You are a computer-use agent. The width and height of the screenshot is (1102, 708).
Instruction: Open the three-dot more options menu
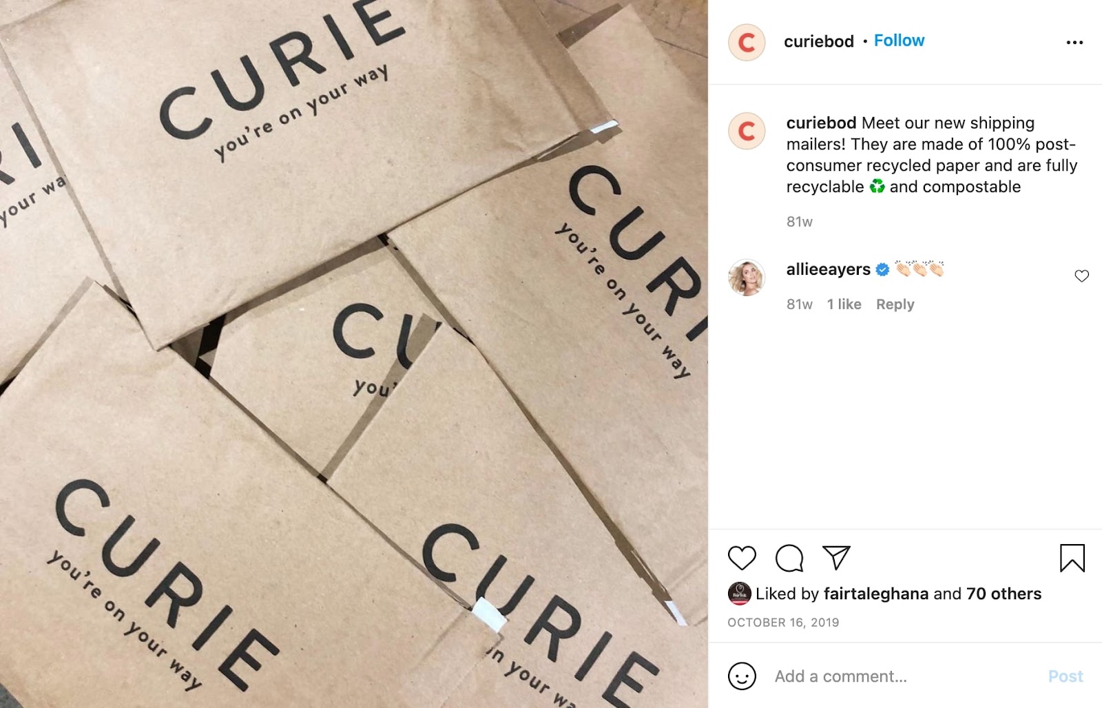pyautogui.click(x=1074, y=43)
